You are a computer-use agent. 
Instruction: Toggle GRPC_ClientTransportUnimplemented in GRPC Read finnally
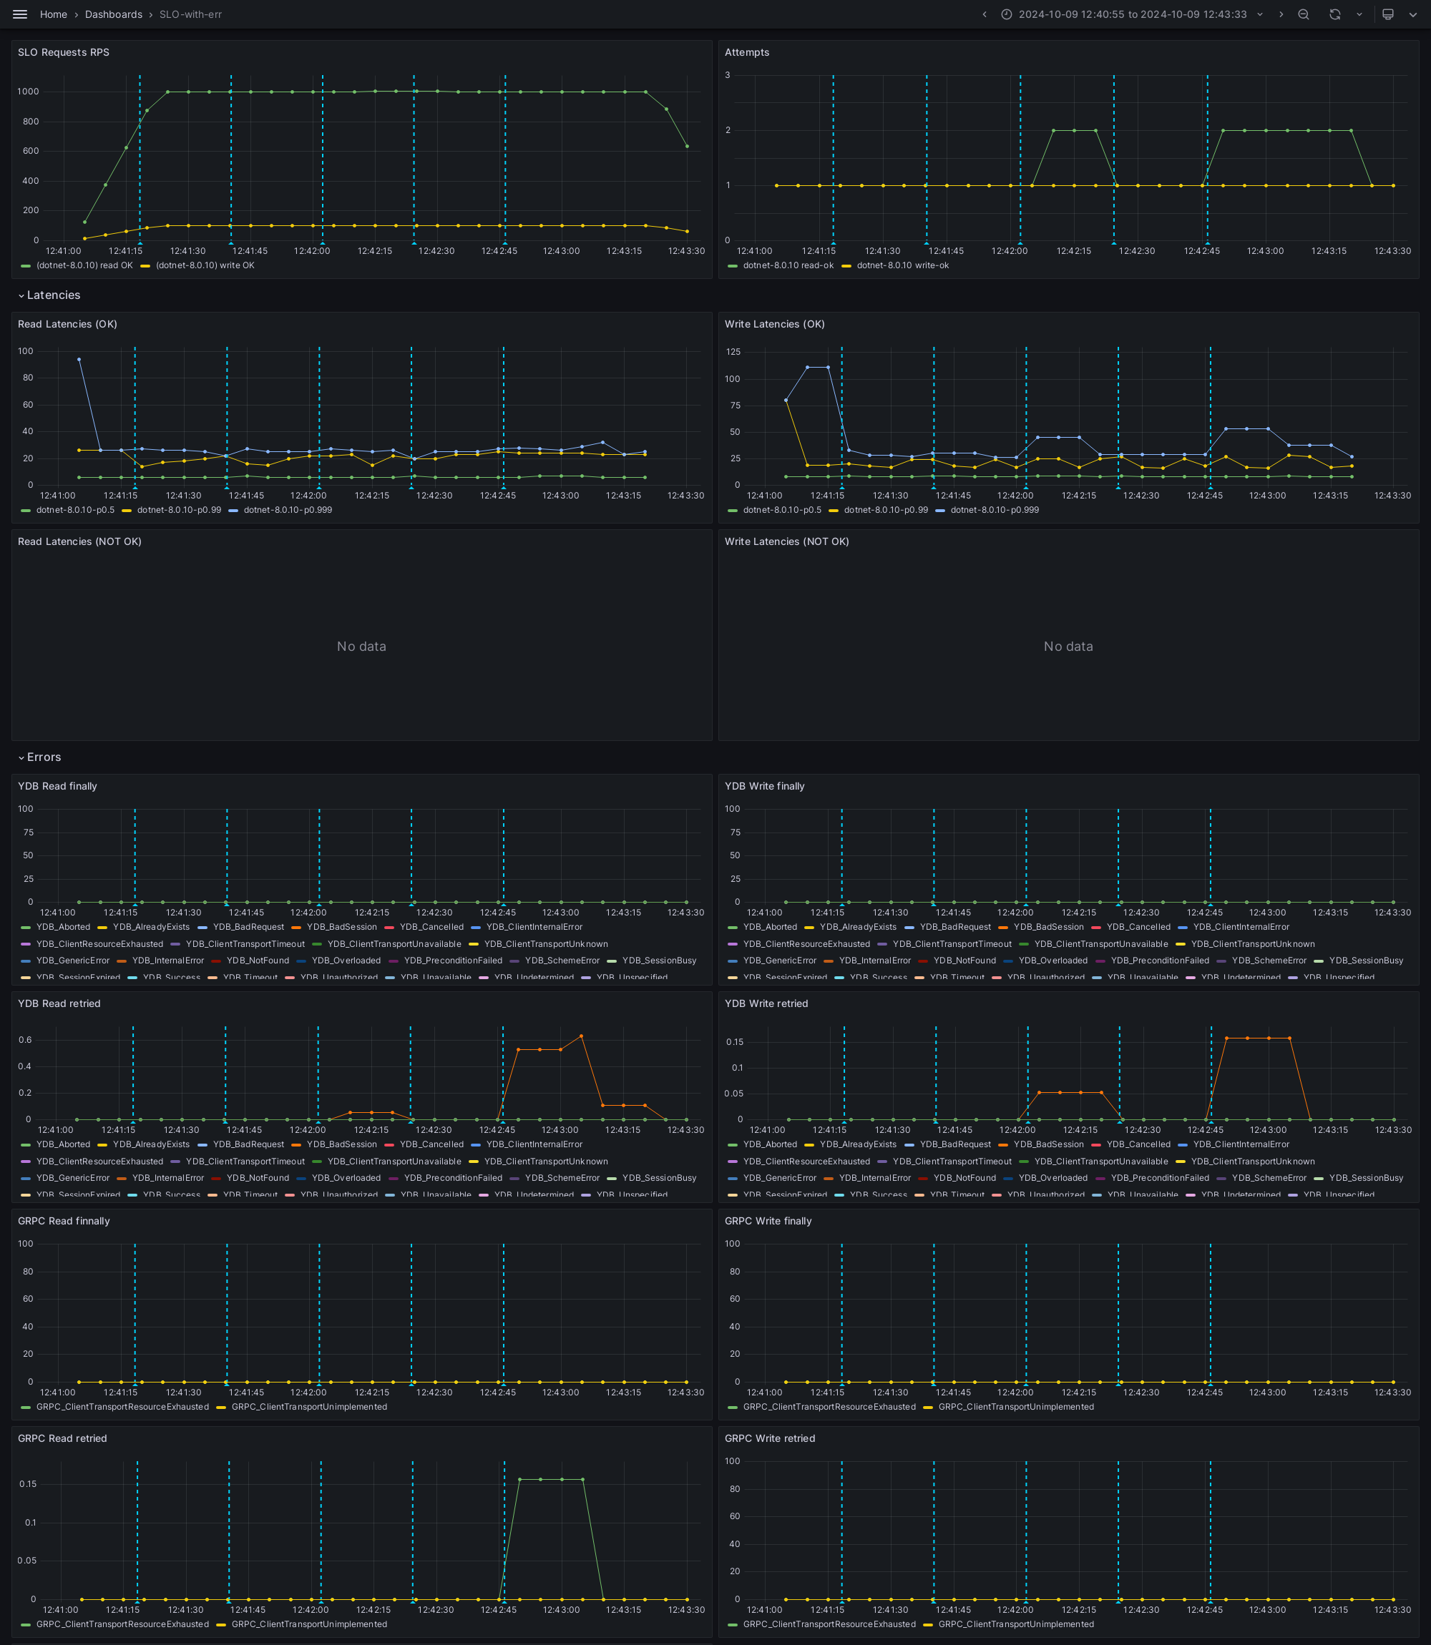[x=309, y=1407]
